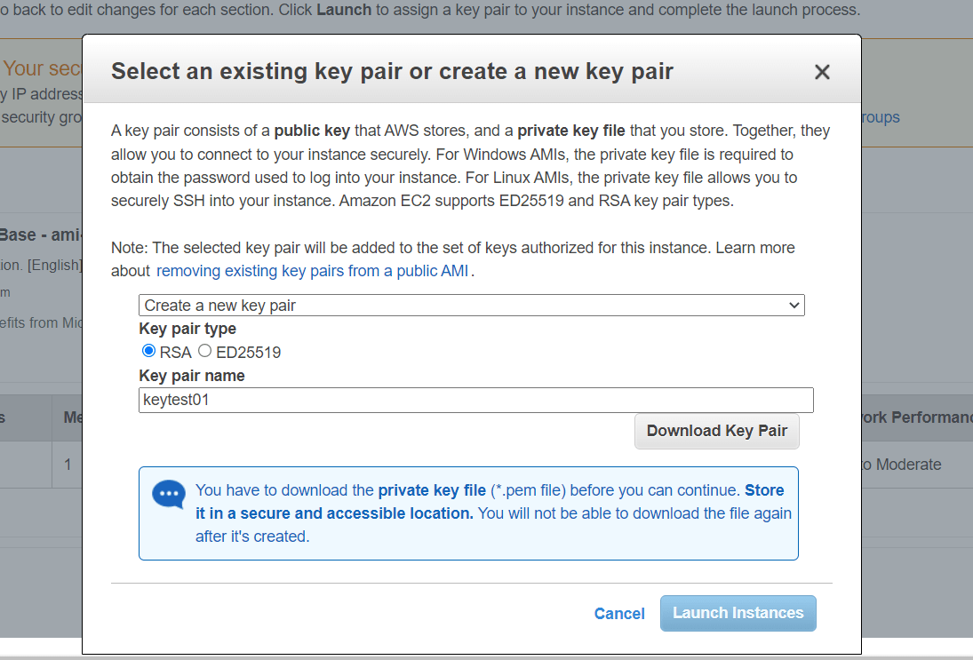Open the Create a new key pair dropdown
This screenshot has height=660, width=973.
point(472,306)
